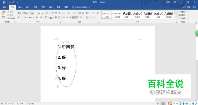Decrease font size with shrink font icon

42,13
